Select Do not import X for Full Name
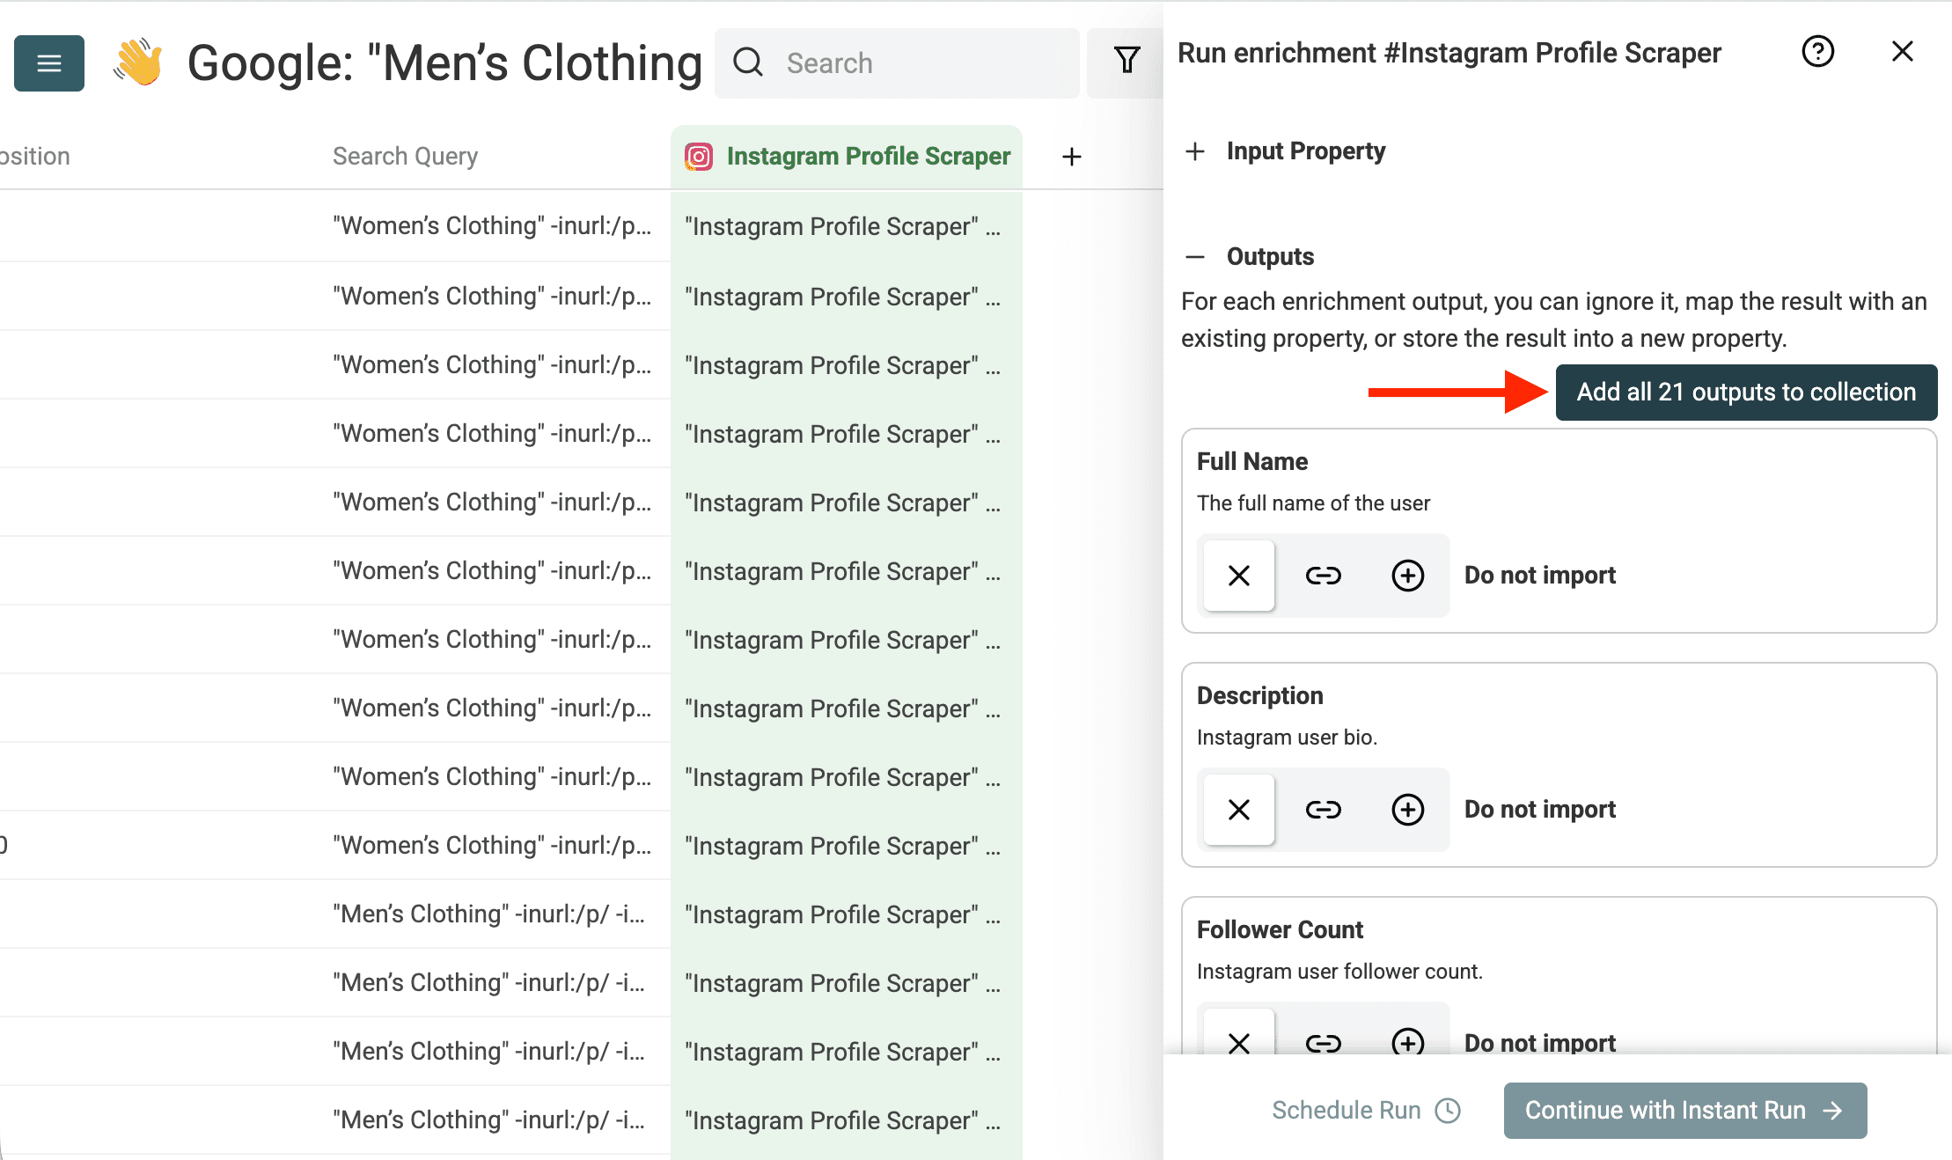This screenshot has height=1160, width=1952. click(1239, 576)
